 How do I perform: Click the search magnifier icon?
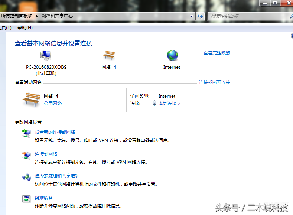(x=292, y=16)
